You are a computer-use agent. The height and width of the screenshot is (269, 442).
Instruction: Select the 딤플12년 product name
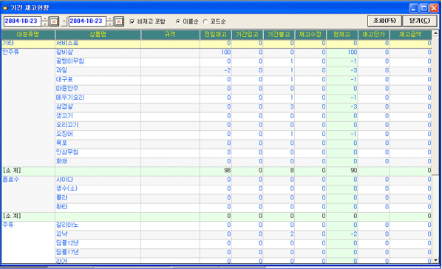67,243
